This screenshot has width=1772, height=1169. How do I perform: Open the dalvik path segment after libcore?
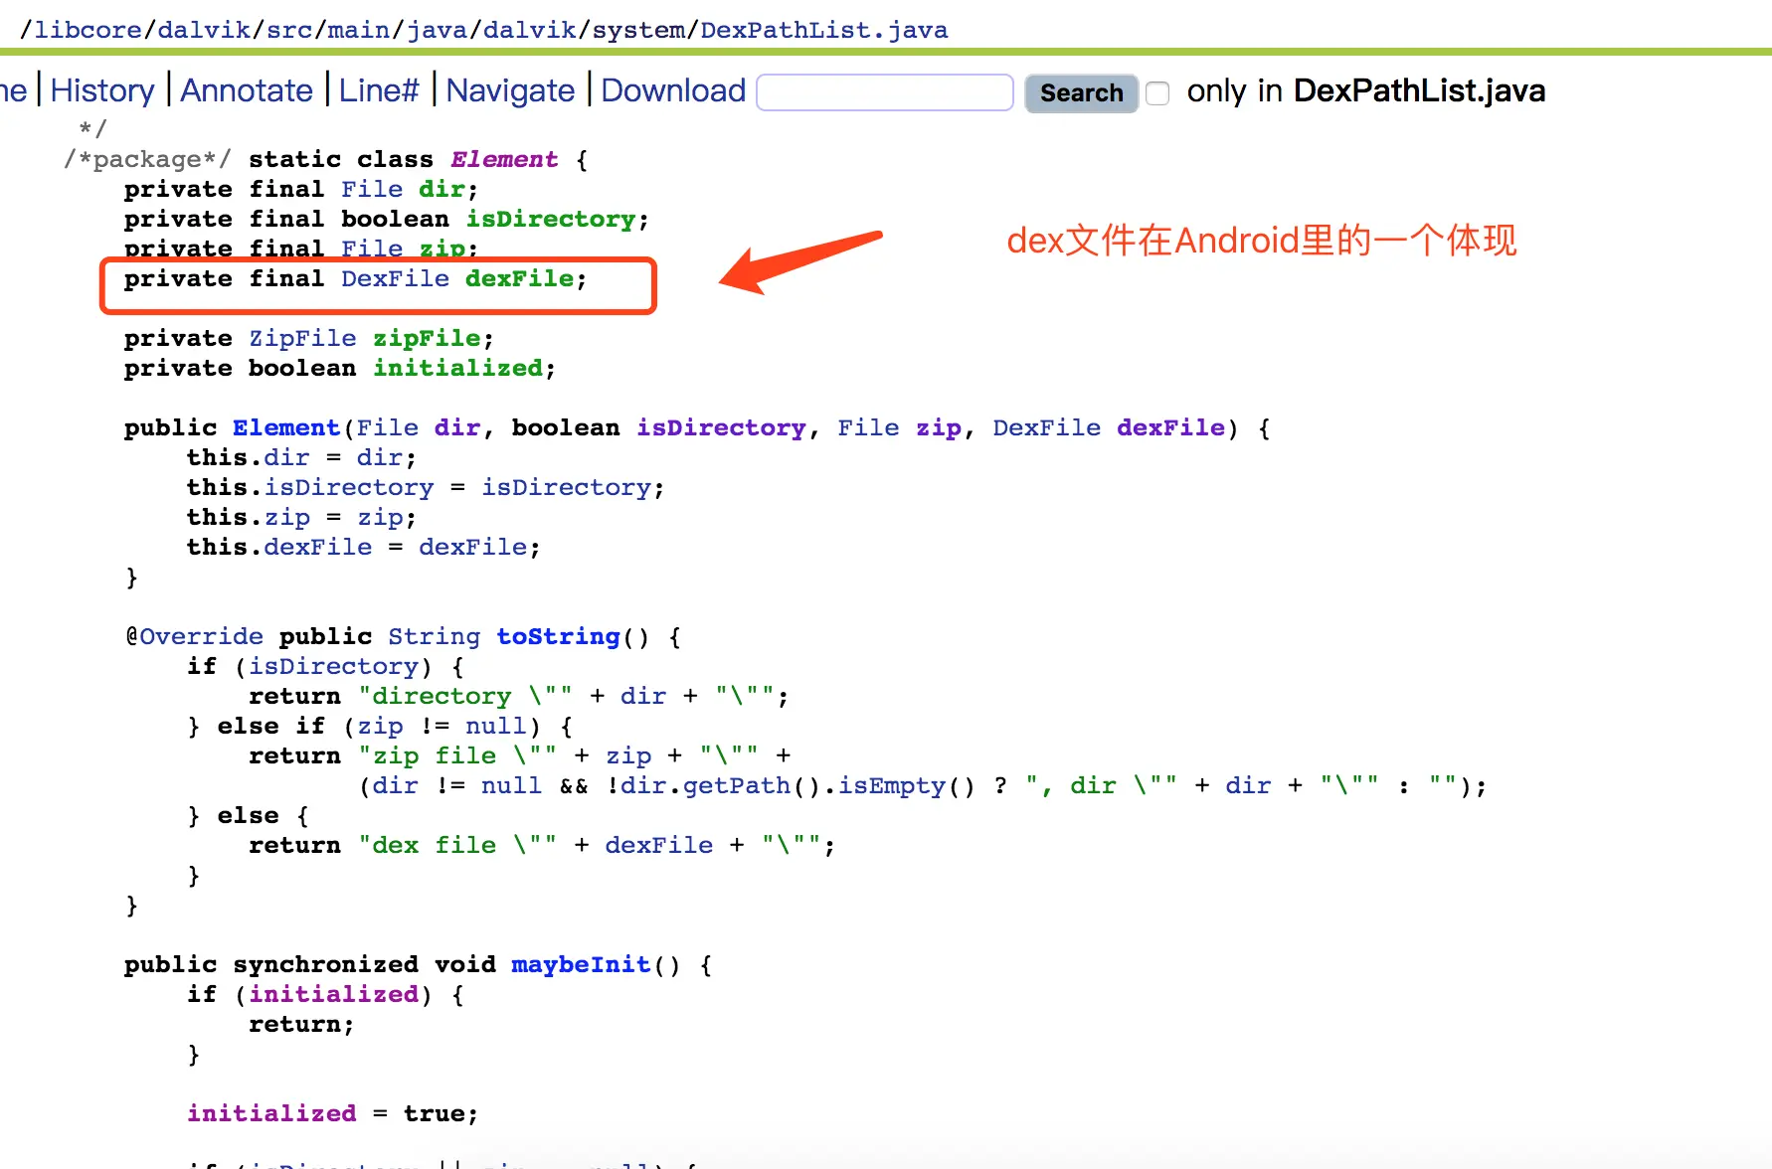click(x=204, y=30)
